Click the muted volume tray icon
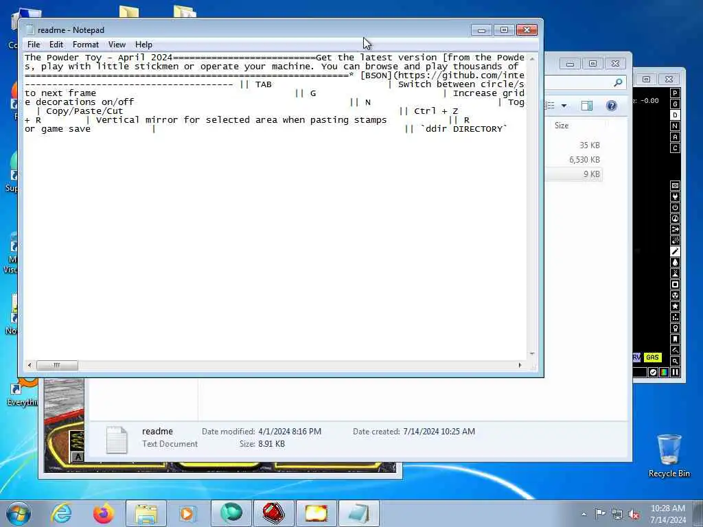This screenshot has width=703, height=527. pyautogui.click(x=634, y=515)
